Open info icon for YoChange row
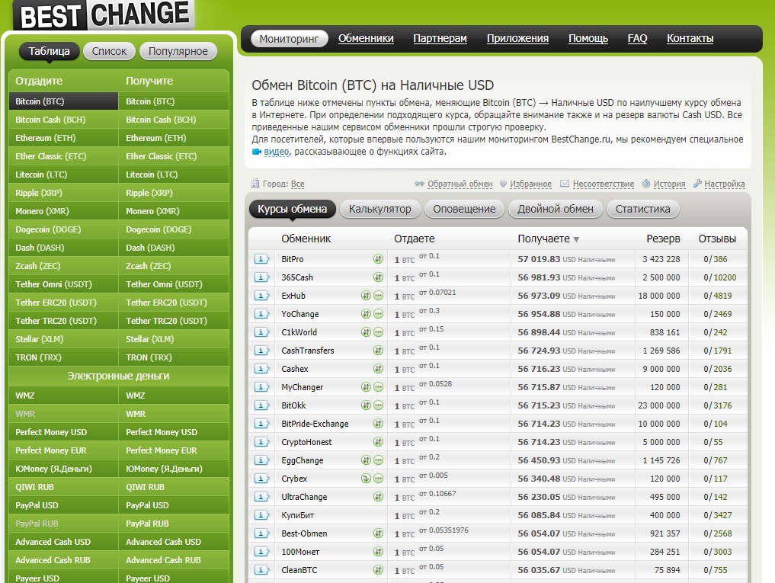The image size is (775, 583). (x=261, y=314)
